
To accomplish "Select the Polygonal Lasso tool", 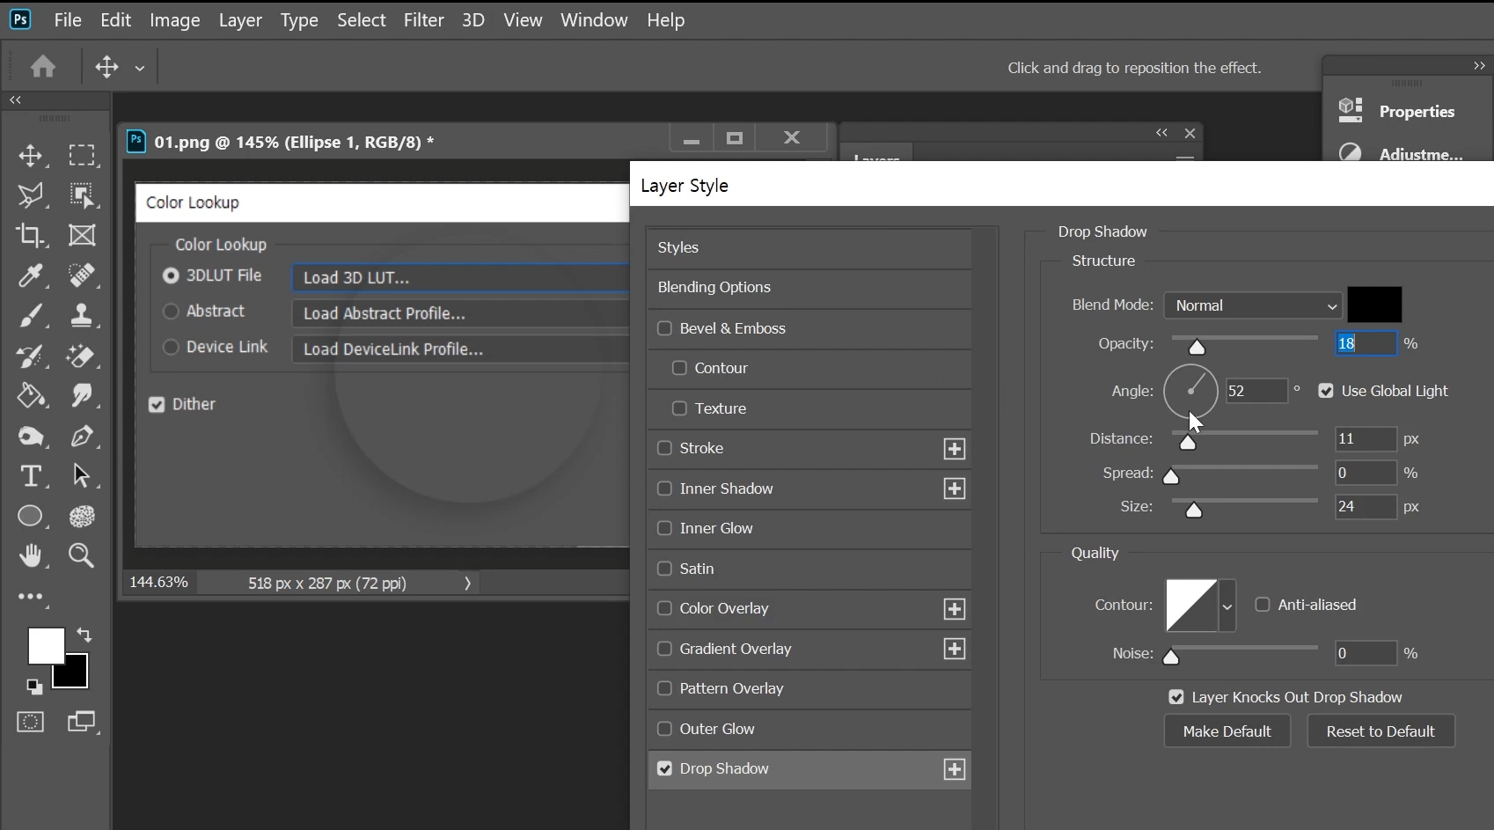I will (x=31, y=195).
